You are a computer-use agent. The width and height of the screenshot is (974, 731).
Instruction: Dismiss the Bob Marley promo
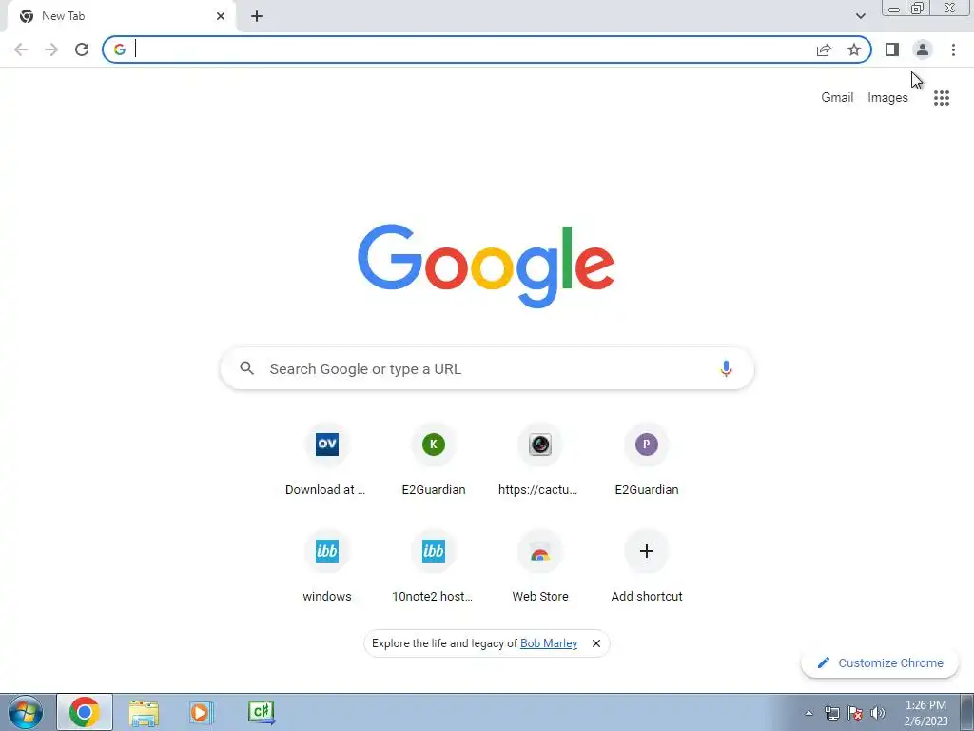coord(595,643)
